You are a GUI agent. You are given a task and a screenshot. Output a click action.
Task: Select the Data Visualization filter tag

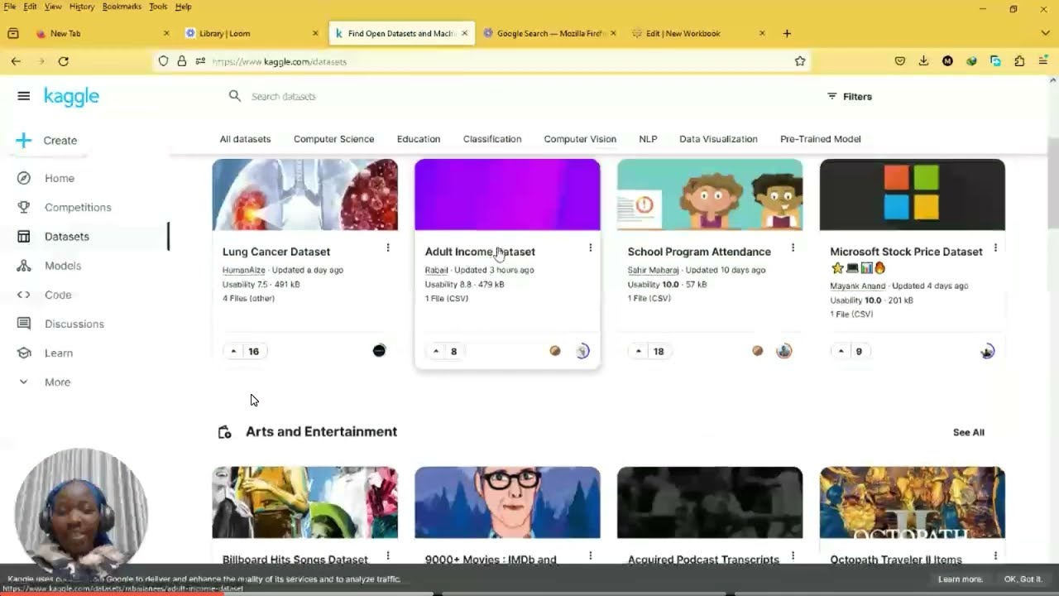718,139
